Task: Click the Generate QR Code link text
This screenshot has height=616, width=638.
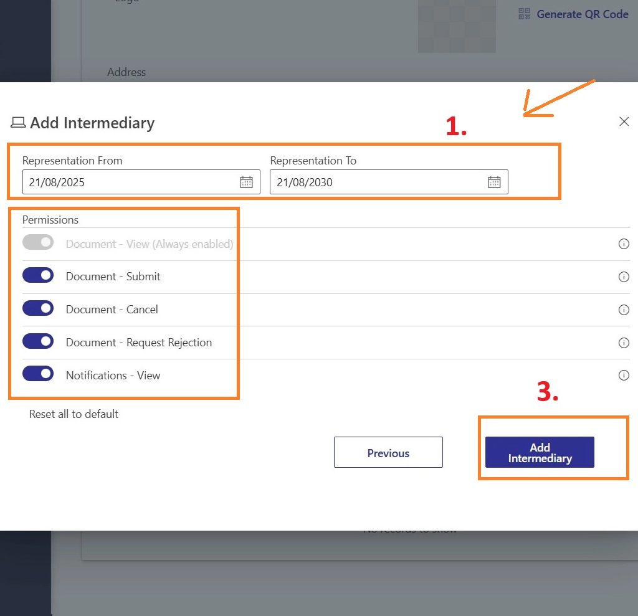Action: click(582, 14)
